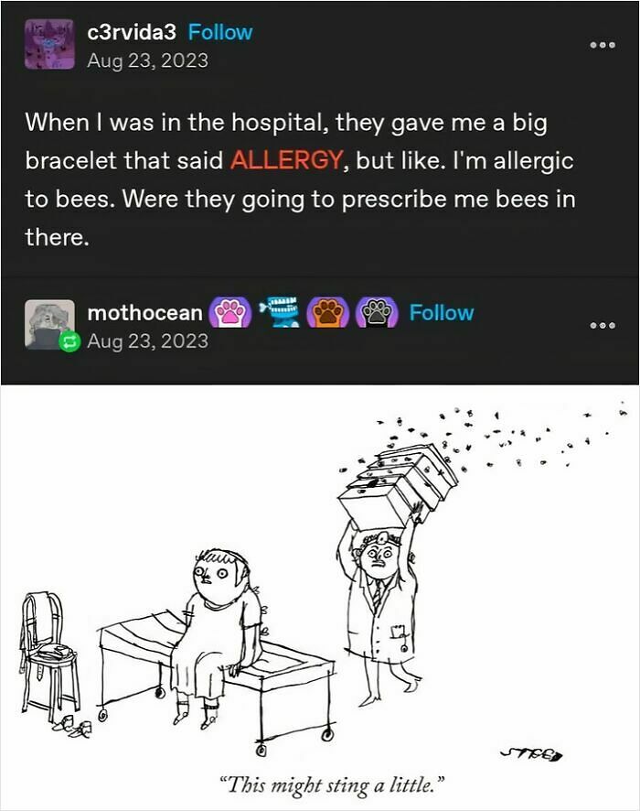Click the first Aug 23, 2023 timestamp
This screenshot has height=811, width=640.
pos(148,60)
